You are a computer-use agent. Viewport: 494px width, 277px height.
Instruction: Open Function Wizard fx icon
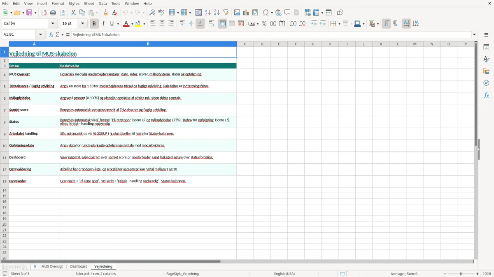51,35
